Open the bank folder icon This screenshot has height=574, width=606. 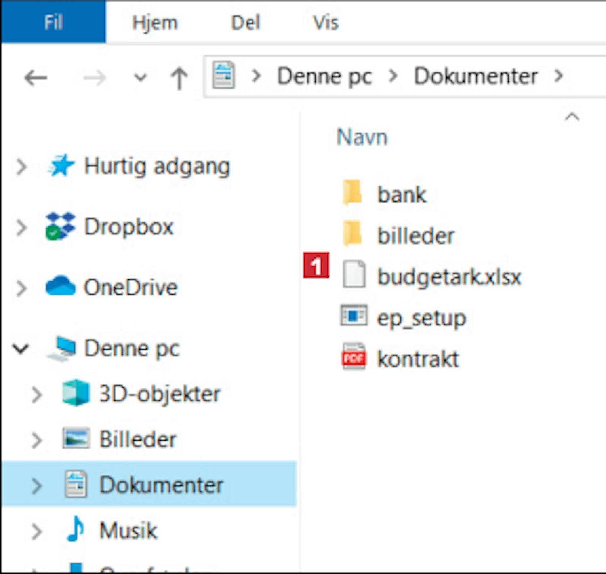pos(352,194)
